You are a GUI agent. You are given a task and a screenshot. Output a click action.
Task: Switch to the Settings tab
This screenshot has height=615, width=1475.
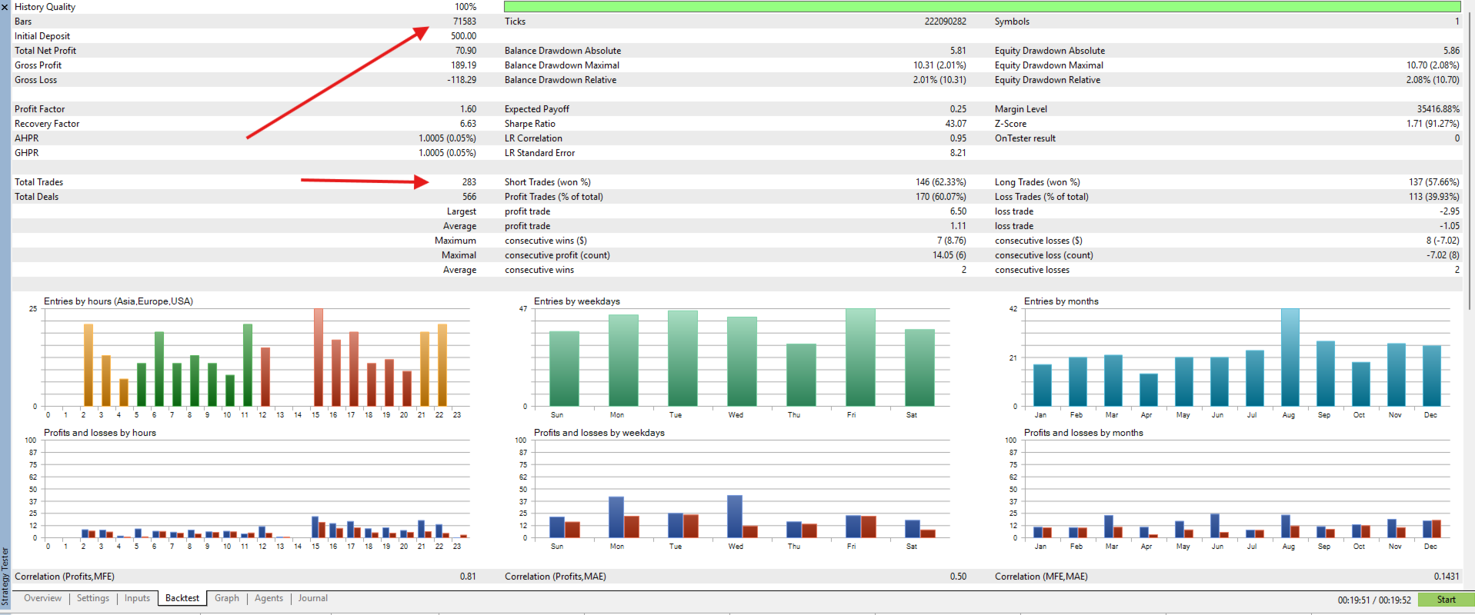coord(93,598)
